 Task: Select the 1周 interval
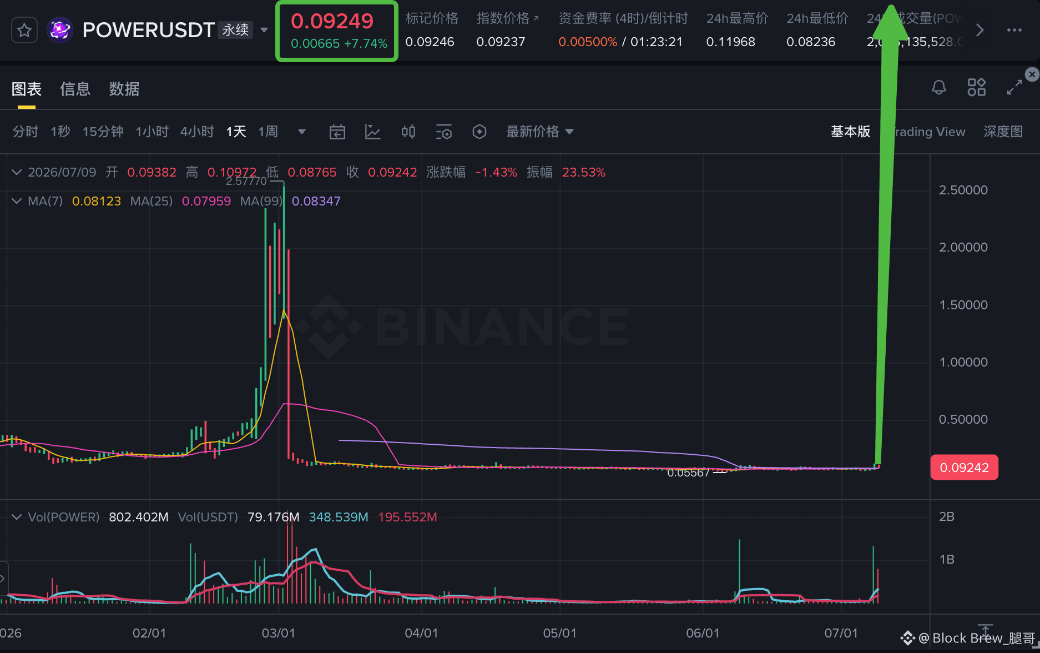[268, 132]
